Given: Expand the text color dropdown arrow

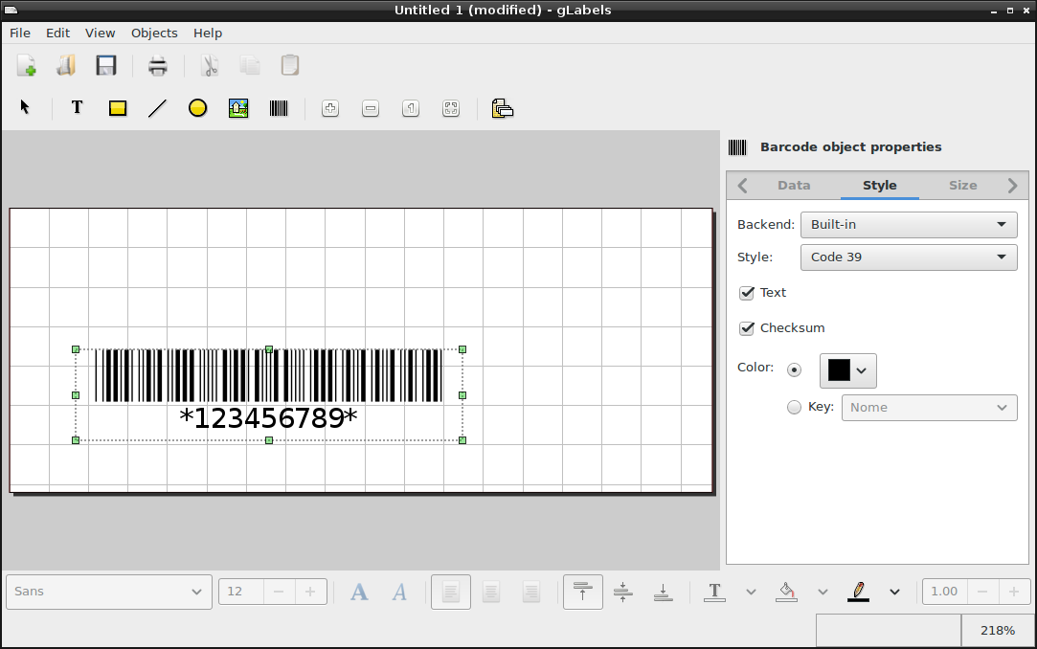Looking at the screenshot, I should click(751, 593).
